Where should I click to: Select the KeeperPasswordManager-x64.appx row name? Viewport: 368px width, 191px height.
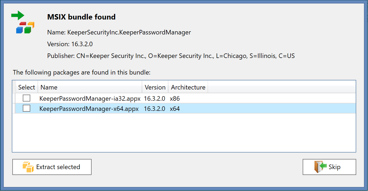(x=89, y=109)
